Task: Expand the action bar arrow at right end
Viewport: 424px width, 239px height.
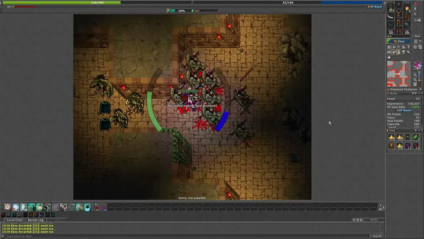Action: 381,205
